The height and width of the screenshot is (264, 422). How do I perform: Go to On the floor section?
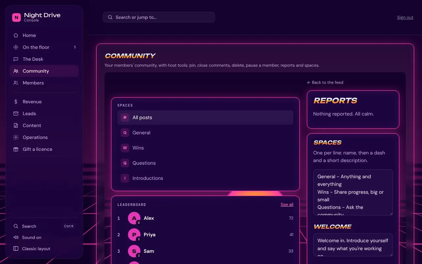(x=44, y=47)
